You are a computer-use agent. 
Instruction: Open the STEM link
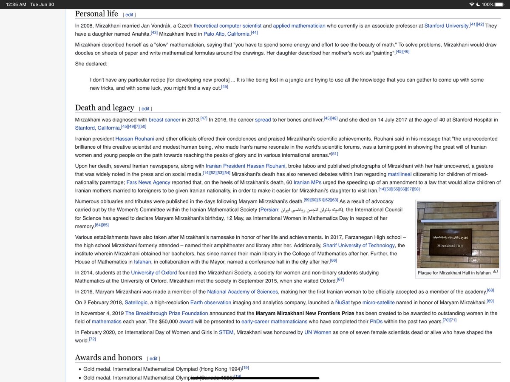(x=226, y=332)
